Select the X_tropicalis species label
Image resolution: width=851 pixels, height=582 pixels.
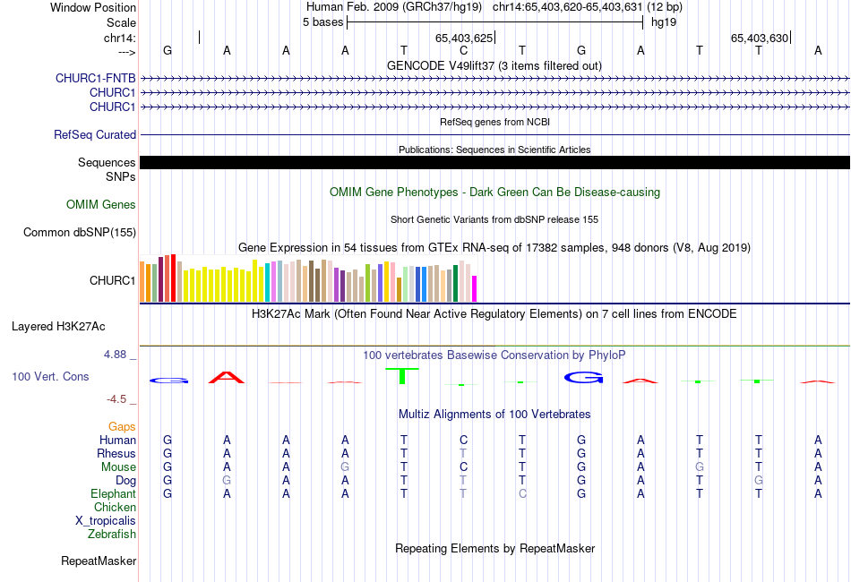tap(106, 521)
